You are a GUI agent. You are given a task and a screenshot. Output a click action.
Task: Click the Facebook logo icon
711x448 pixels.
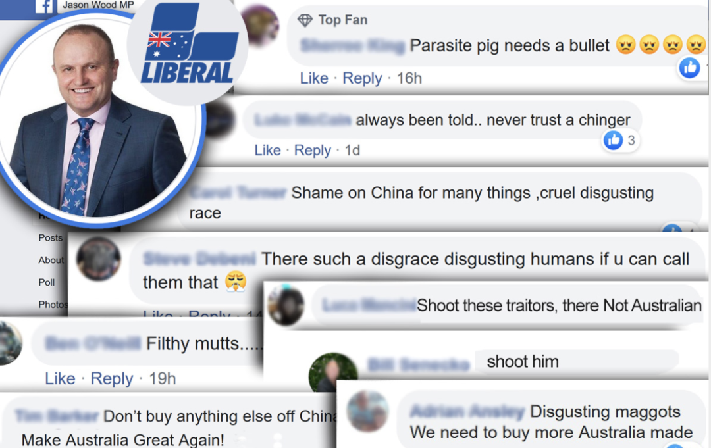pos(45,7)
